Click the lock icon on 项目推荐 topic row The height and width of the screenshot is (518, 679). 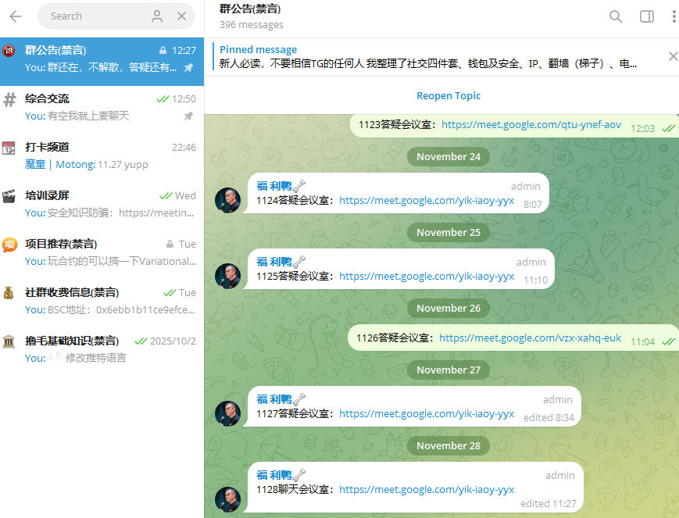(170, 245)
